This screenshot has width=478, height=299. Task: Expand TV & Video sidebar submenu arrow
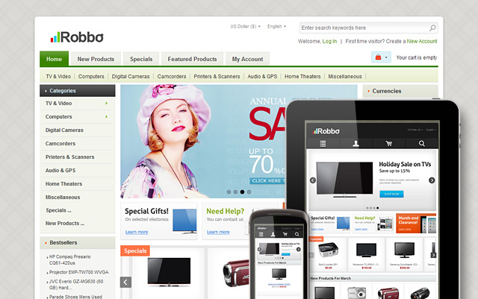tap(106, 104)
